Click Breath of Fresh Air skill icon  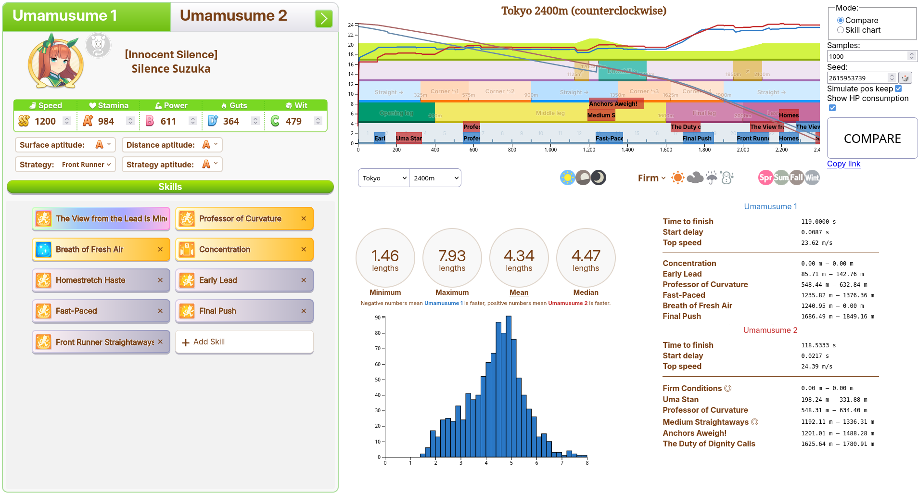coord(43,249)
